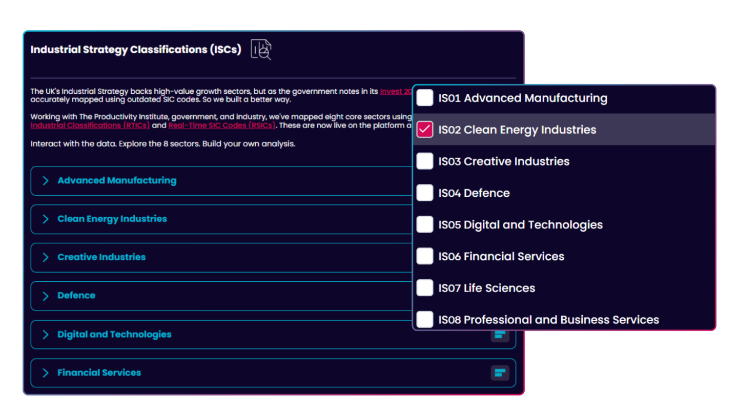Expand the Defence section
Screen dimensions: 738x415
click(76, 296)
